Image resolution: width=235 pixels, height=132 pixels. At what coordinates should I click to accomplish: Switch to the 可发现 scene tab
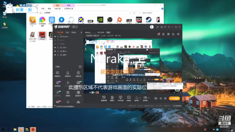74,32
